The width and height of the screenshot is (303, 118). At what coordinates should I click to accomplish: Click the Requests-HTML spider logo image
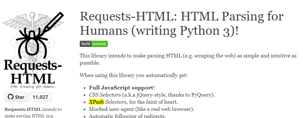tap(33, 50)
